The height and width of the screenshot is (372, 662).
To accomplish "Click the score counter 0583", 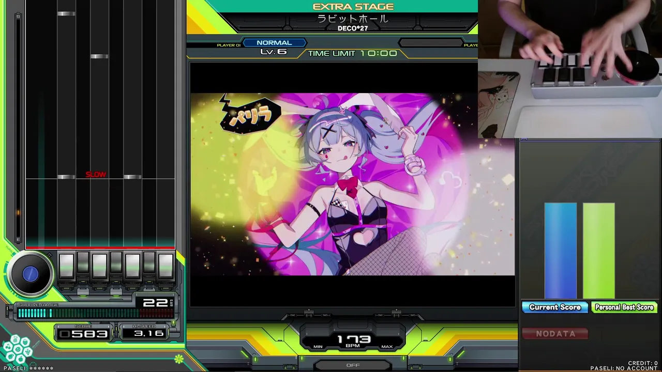I will click(84, 334).
